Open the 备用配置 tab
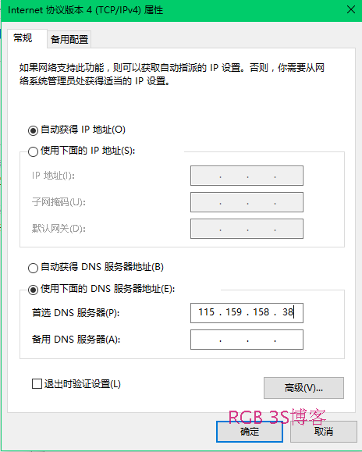 tap(69, 40)
